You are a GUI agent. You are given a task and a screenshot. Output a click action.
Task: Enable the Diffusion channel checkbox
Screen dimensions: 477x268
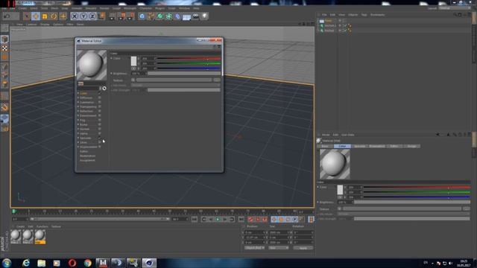click(99, 98)
